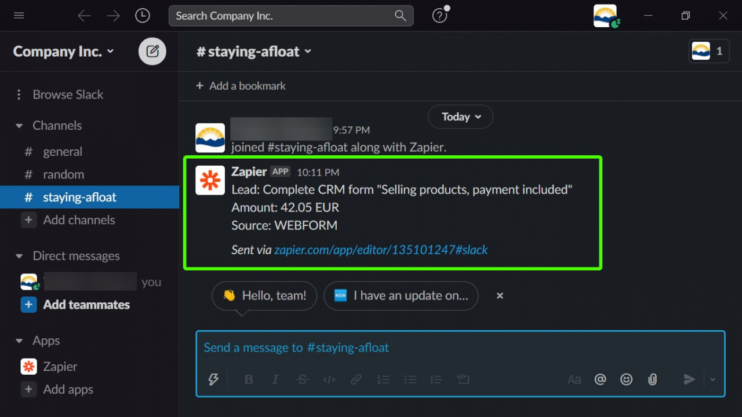Viewport: 742px width, 417px height.
Task: Click the Zapier sender name
Action: pos(249,171)
